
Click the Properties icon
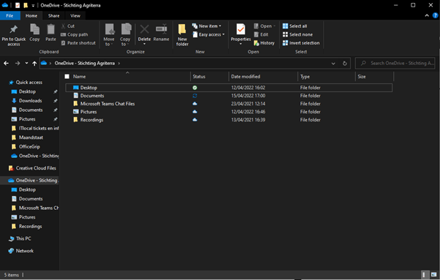(240, 29)
